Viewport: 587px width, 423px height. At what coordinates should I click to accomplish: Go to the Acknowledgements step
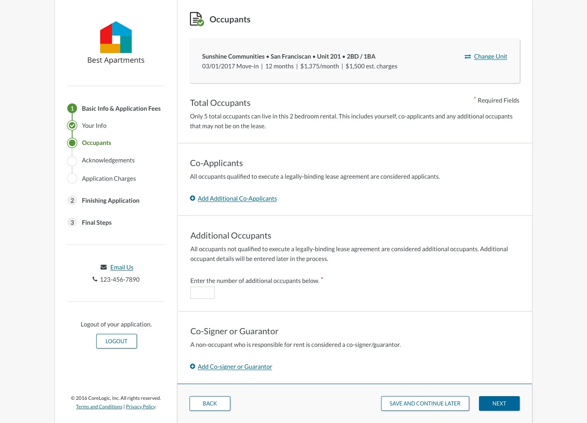click(108, 160)
